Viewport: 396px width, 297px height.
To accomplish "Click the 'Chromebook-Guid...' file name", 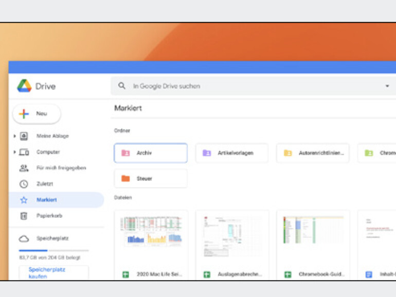I will [321, 274].
